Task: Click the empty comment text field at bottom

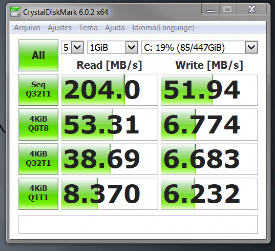Action: pos(138,224)
